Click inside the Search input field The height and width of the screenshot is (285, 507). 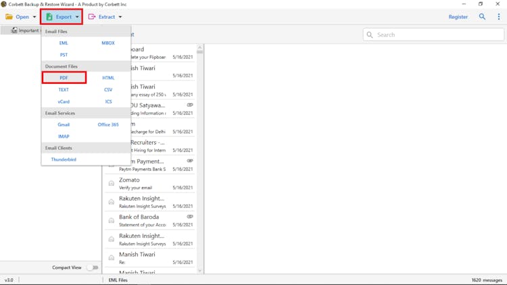coord(433,34)
